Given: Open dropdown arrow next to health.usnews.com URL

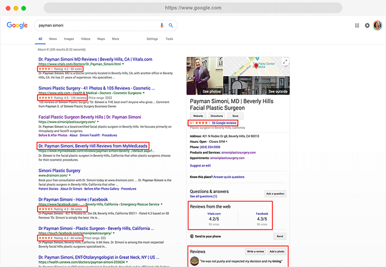Looking at the screenshot, I should click(127, 262).
